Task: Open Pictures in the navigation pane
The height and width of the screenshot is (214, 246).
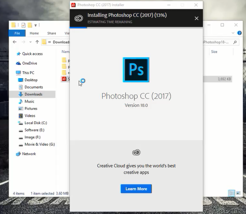Action: [x=28, y=109]
